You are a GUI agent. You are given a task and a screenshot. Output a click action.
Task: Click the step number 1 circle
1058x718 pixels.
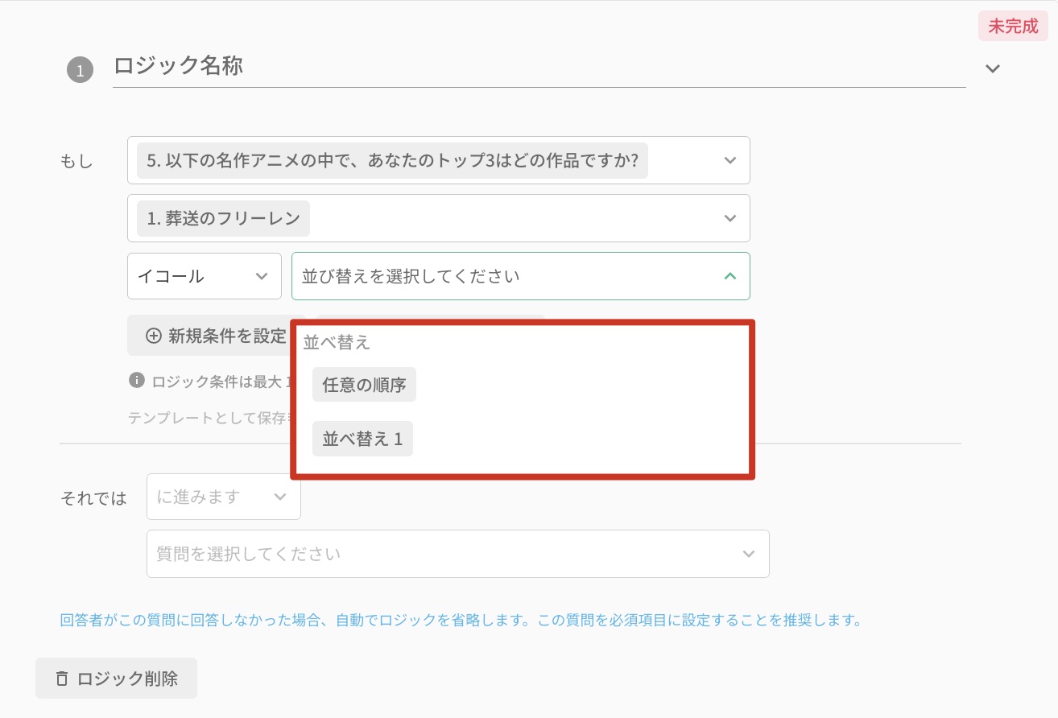(x=80, y=71)
